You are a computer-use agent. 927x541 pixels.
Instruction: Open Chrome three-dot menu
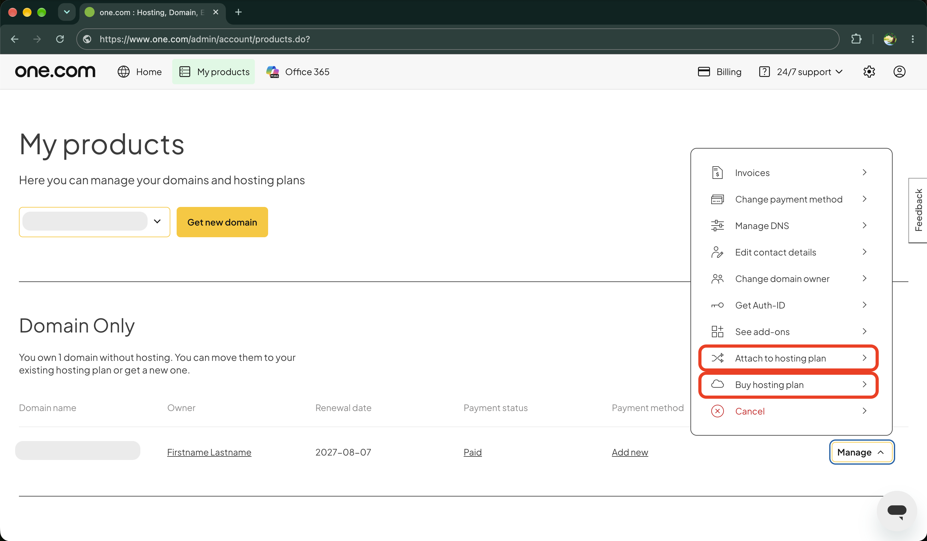(x=913, y=39)
